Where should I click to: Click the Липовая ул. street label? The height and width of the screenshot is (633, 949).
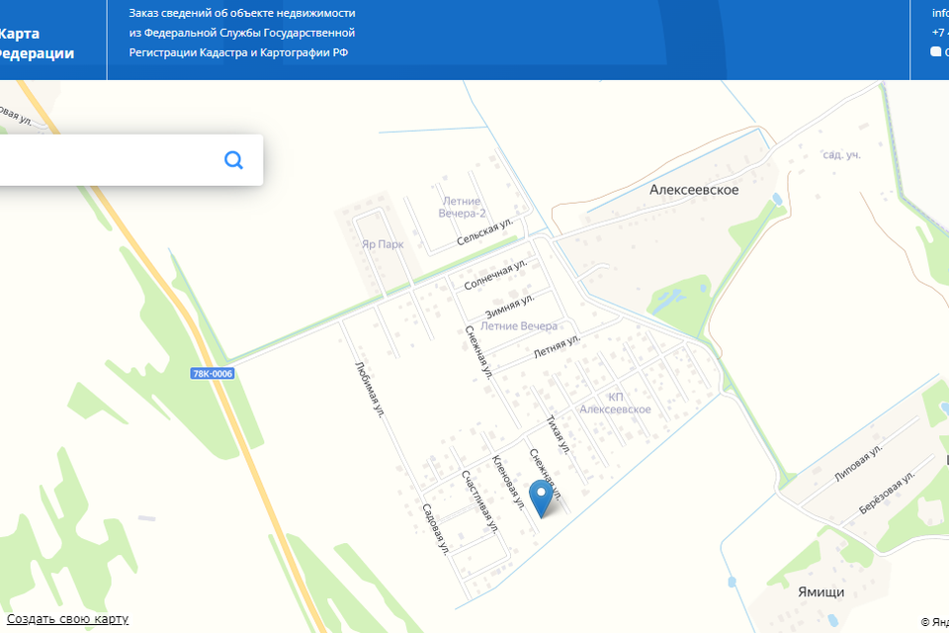[858, 462]
